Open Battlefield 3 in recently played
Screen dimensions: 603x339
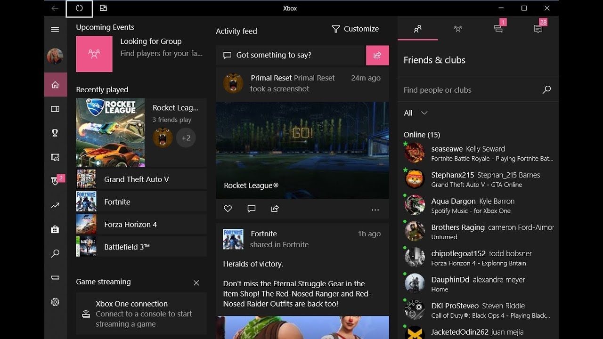(141, 247)
